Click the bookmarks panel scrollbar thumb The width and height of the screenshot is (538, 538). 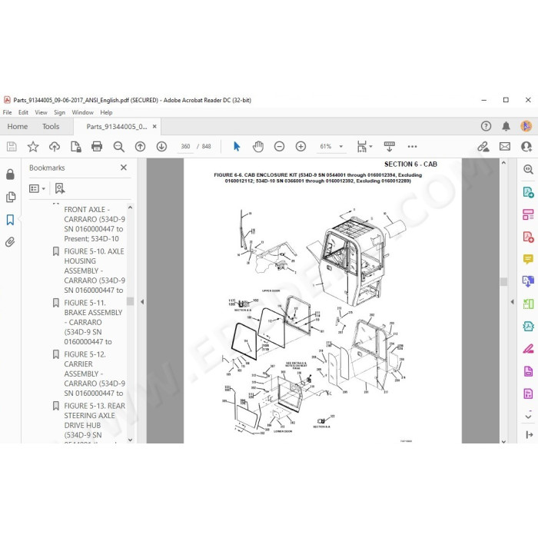[130, 301]
